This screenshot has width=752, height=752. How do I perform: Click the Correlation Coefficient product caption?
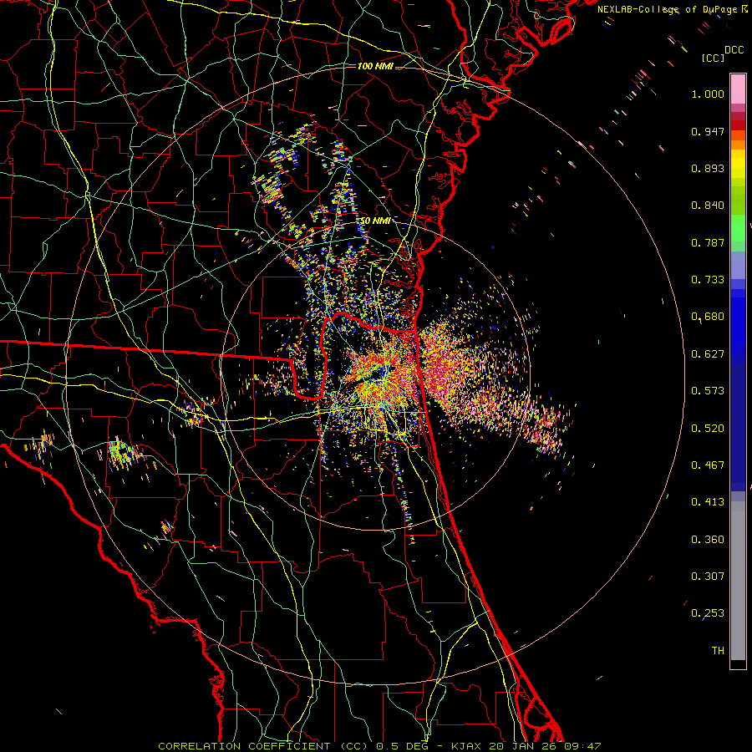click(379, 746)
